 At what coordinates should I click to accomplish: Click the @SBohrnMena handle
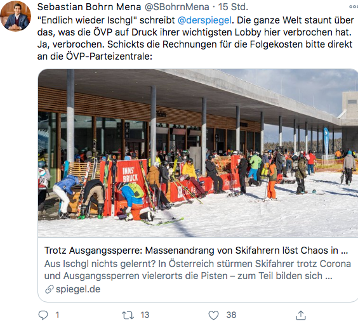click(177, 7)
